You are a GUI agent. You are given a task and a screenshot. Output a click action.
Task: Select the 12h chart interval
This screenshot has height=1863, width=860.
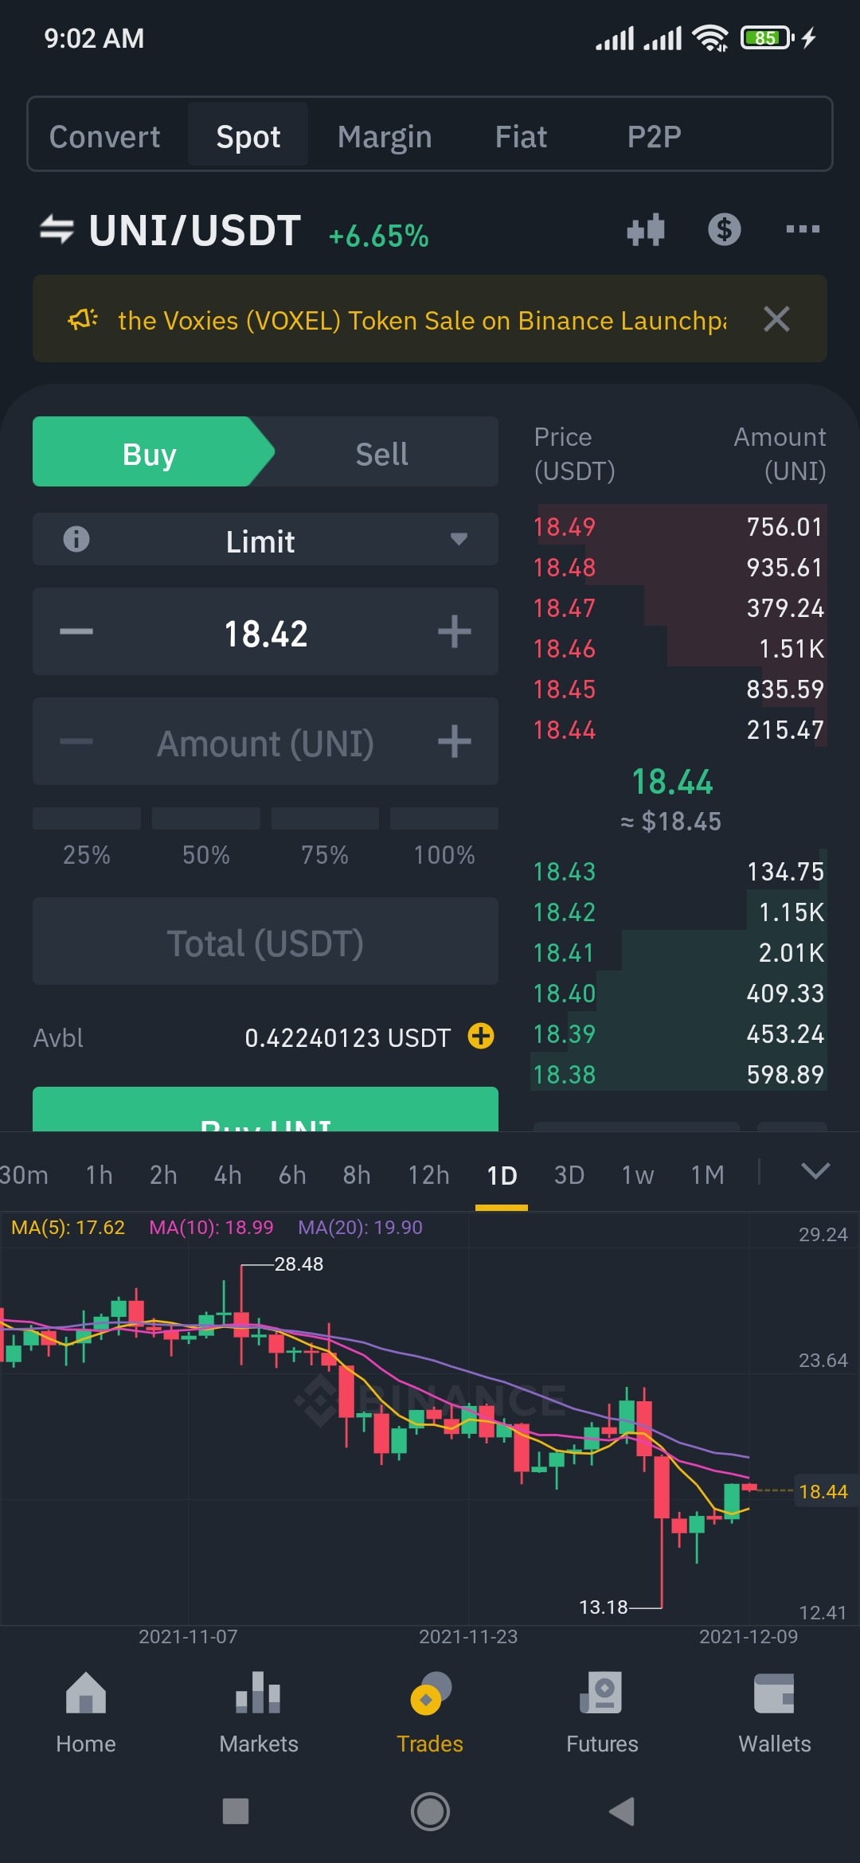coord(428,1175)
